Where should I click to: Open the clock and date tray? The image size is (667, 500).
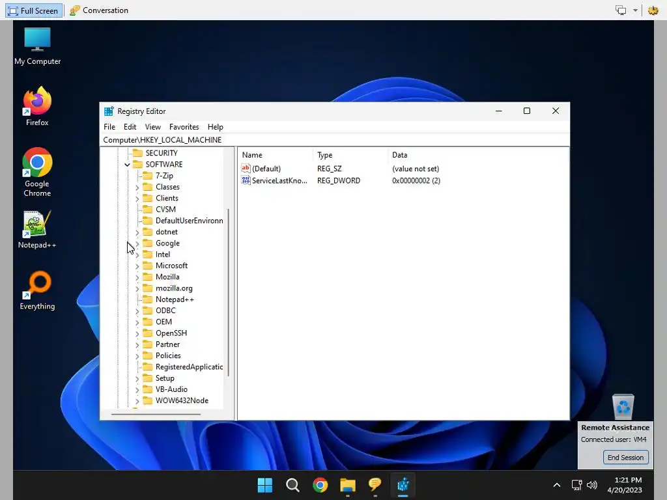click(x=625, y=484)
